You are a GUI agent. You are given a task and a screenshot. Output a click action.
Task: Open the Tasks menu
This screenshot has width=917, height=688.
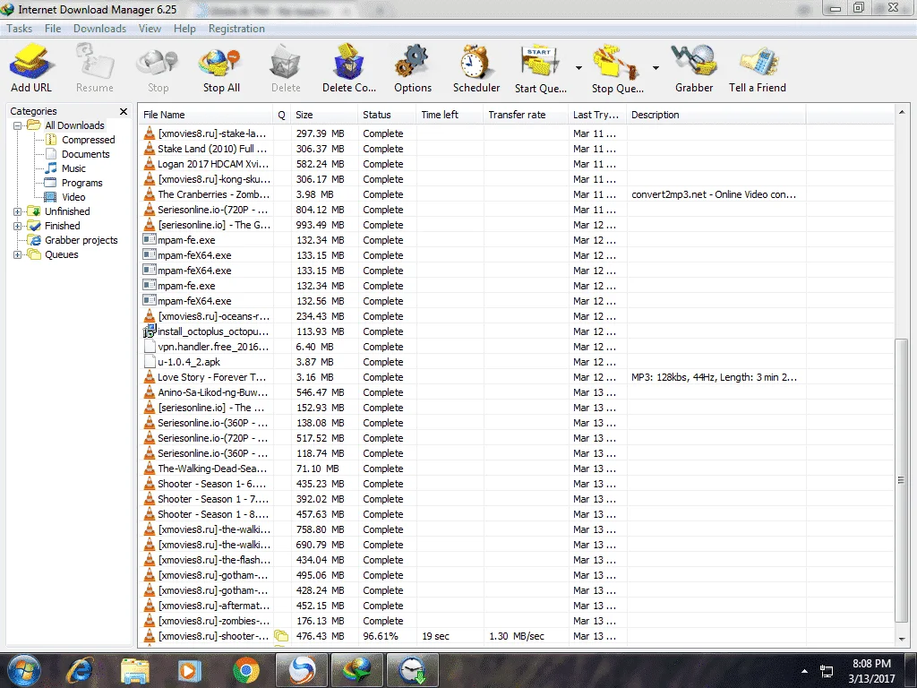[20, 29]
